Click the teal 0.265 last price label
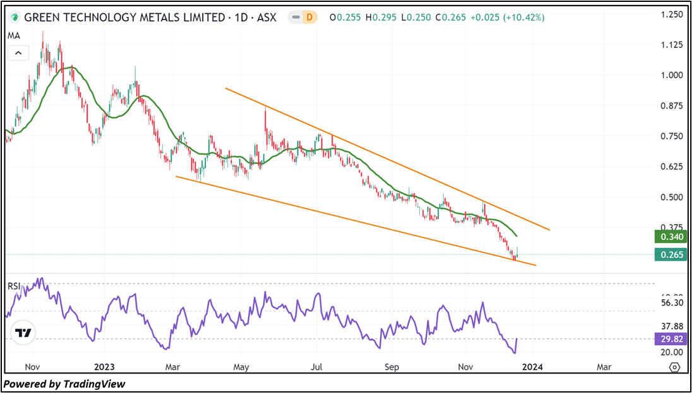The width and height of the screenshot is (692, 393). tap(672, 254)
